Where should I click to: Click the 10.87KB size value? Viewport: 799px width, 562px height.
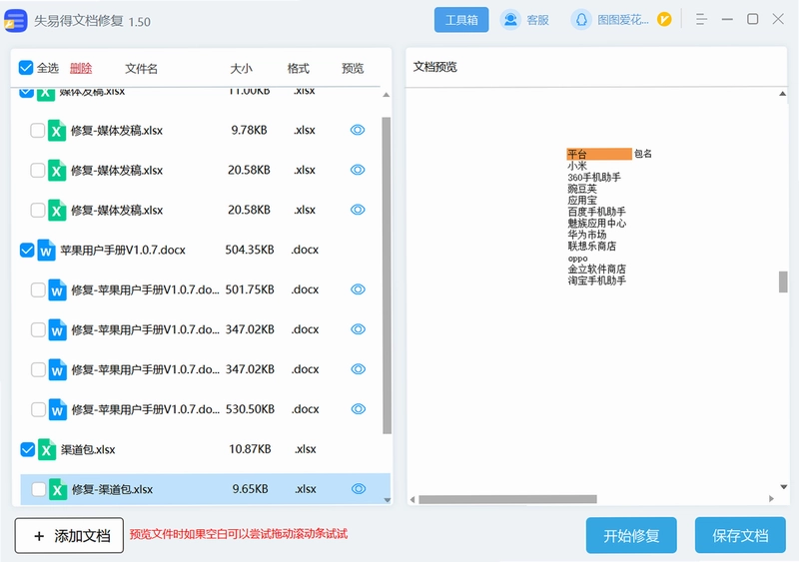pos(250,449)
